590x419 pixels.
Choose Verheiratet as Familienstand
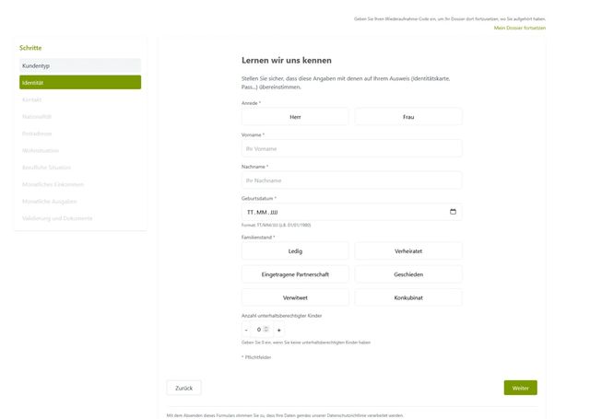(x=408, y=251)
